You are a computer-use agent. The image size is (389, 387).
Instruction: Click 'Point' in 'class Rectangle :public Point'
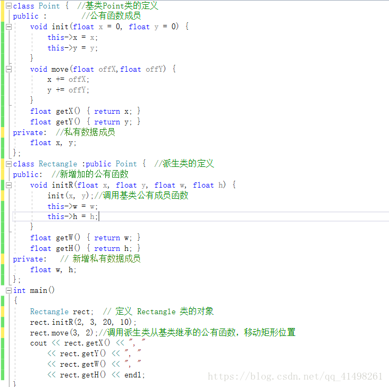[126, 164]
